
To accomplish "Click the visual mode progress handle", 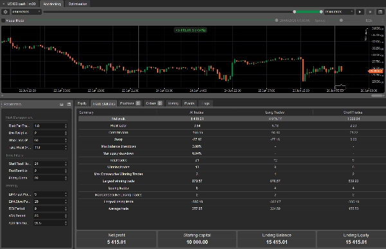I will point(277,21).
